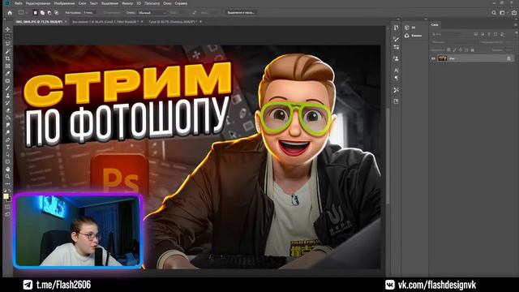Open the layer filter kind dropdown
This screenshot has width=519, height=292.
click(x=451, y=34)
